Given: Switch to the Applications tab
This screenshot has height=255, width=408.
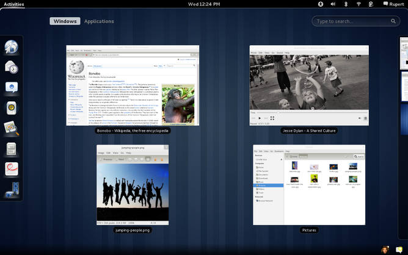Looking at the screenshot, I should (x=99, y=21).
